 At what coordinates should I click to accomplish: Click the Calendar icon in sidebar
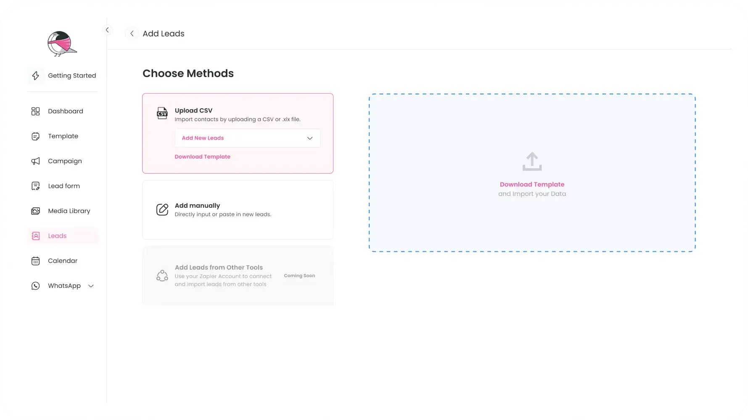pos(36,261)
